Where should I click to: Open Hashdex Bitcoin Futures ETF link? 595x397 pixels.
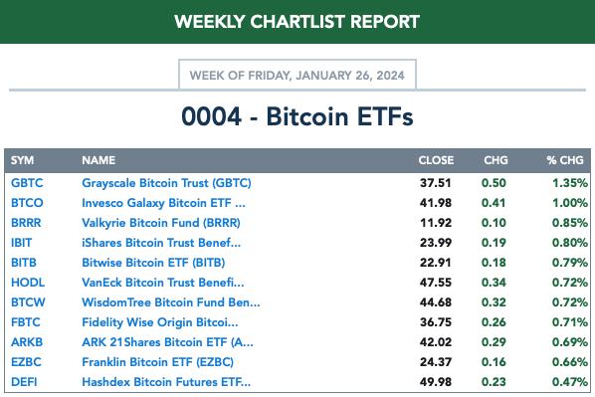[x=166, y=382]
